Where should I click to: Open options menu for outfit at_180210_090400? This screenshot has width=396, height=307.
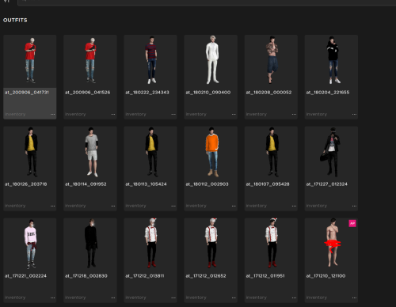click(x=234, y=114)
